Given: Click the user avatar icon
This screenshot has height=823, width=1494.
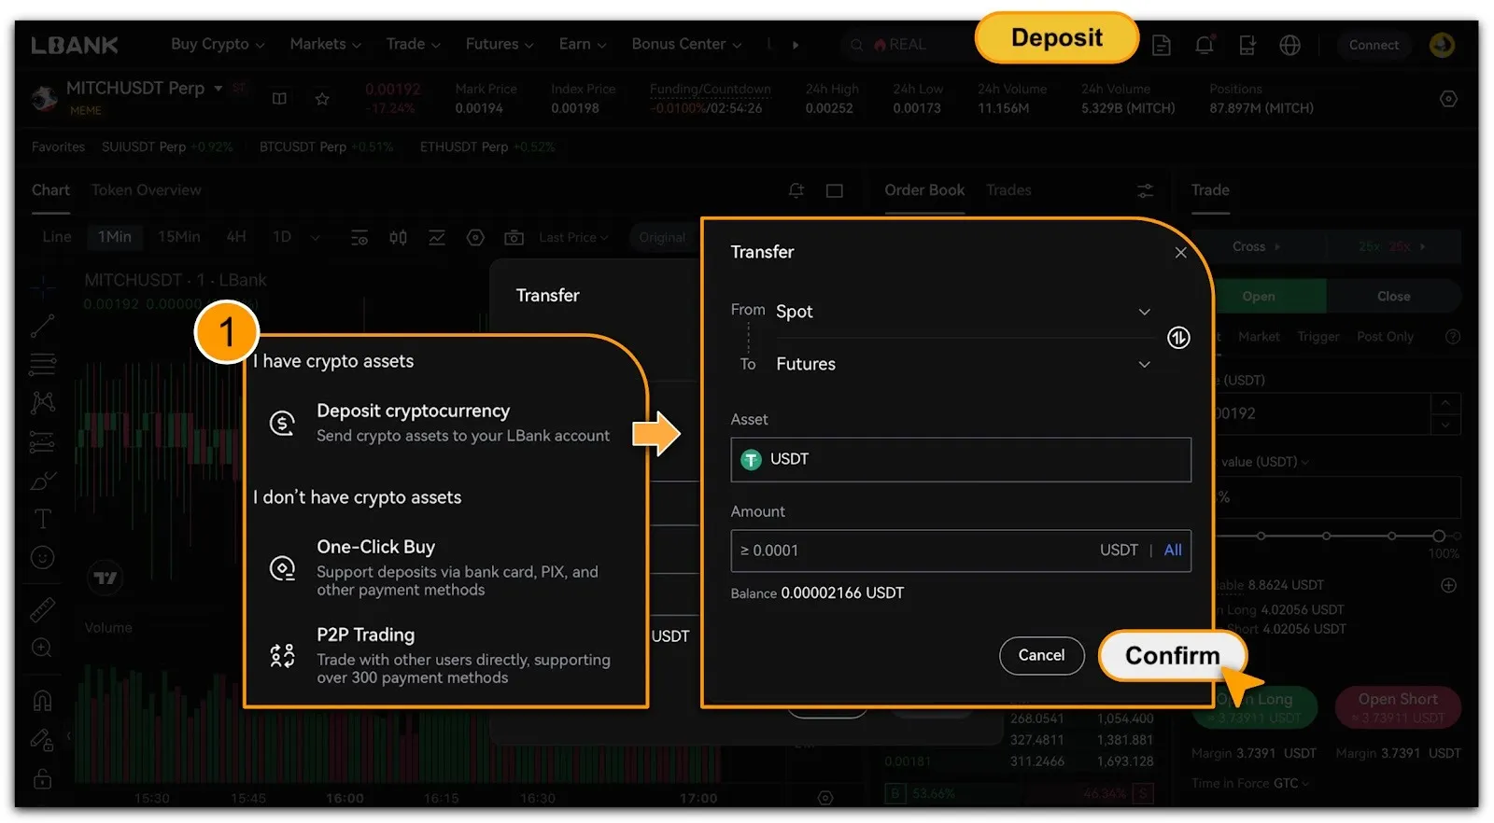Looking at the screenshot, I should tap(1442, 45).
